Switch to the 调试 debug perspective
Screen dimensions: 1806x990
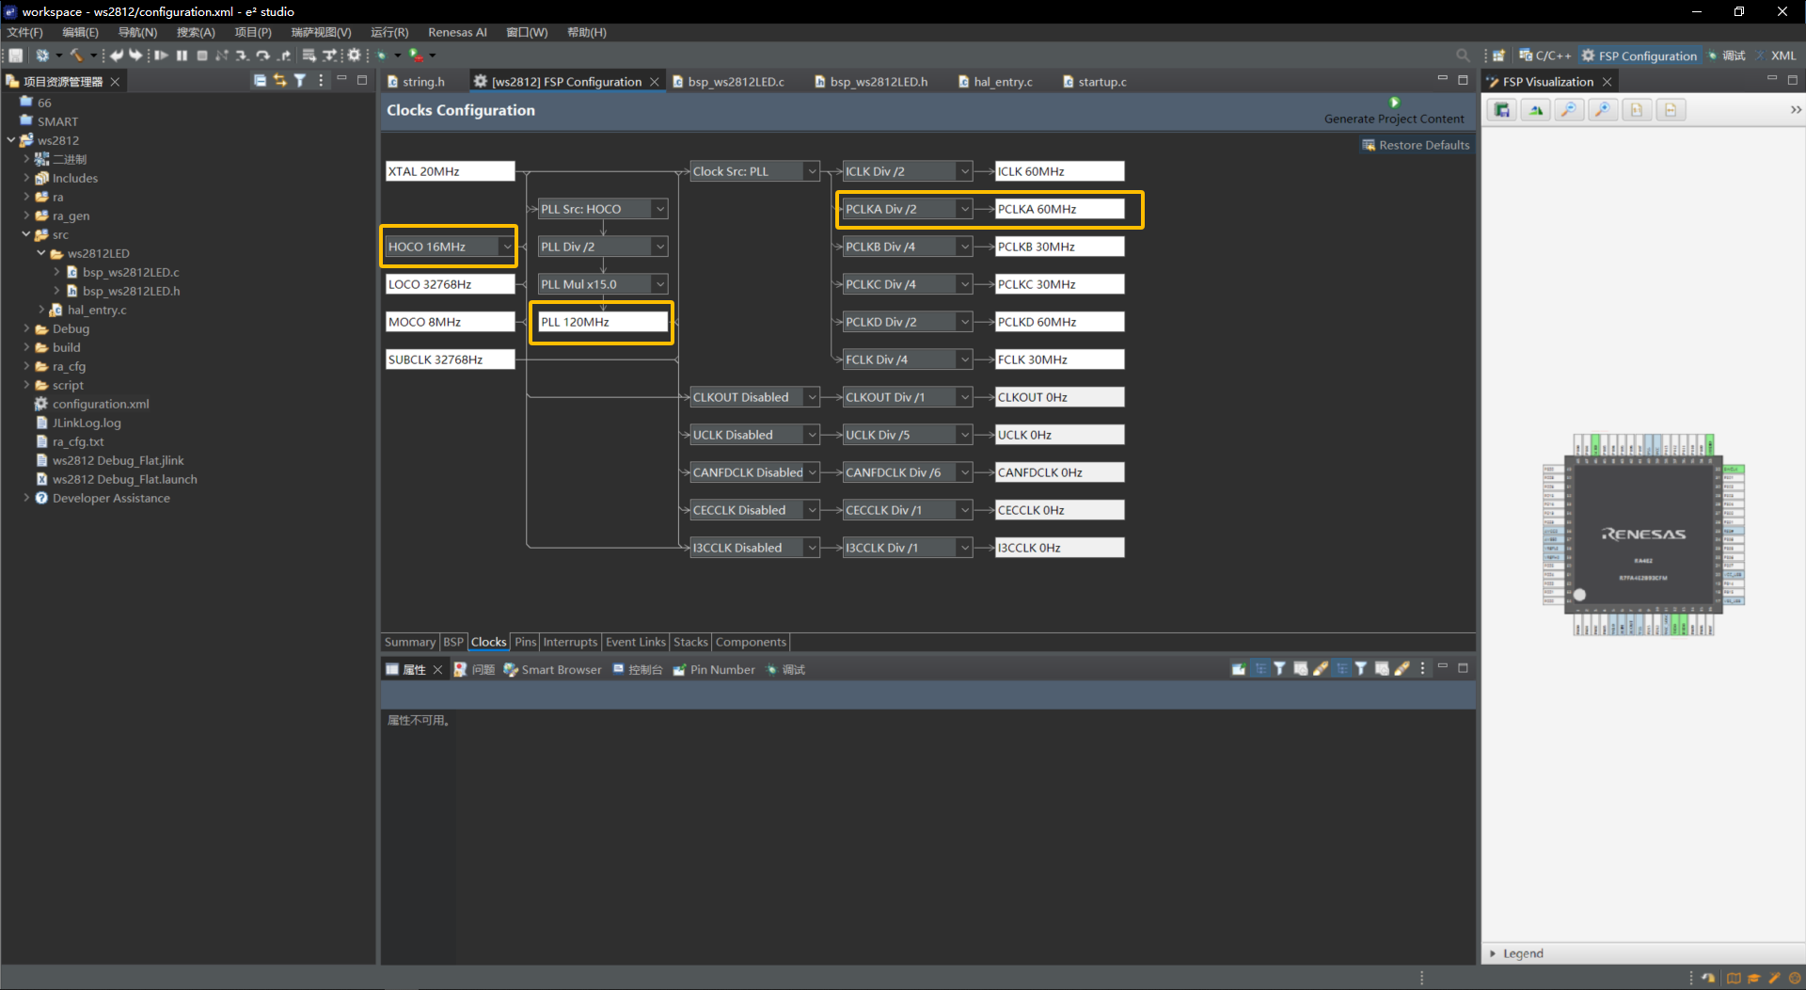coord(1727,56)
